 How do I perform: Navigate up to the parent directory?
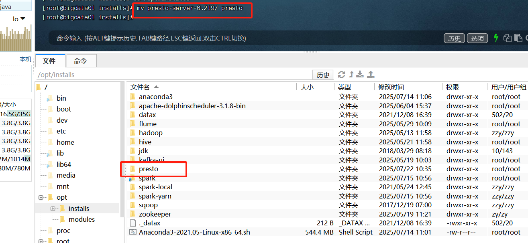click(x=350, y=74)
